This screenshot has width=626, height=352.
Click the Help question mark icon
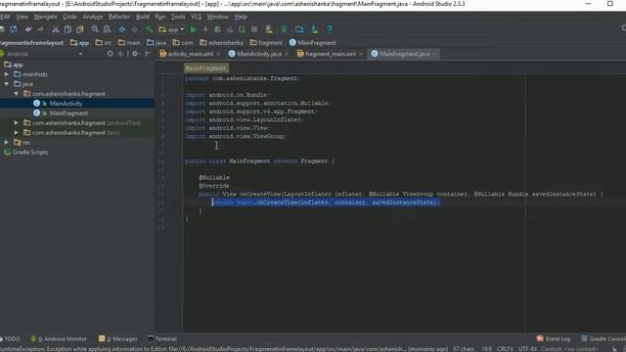[330, 29]
